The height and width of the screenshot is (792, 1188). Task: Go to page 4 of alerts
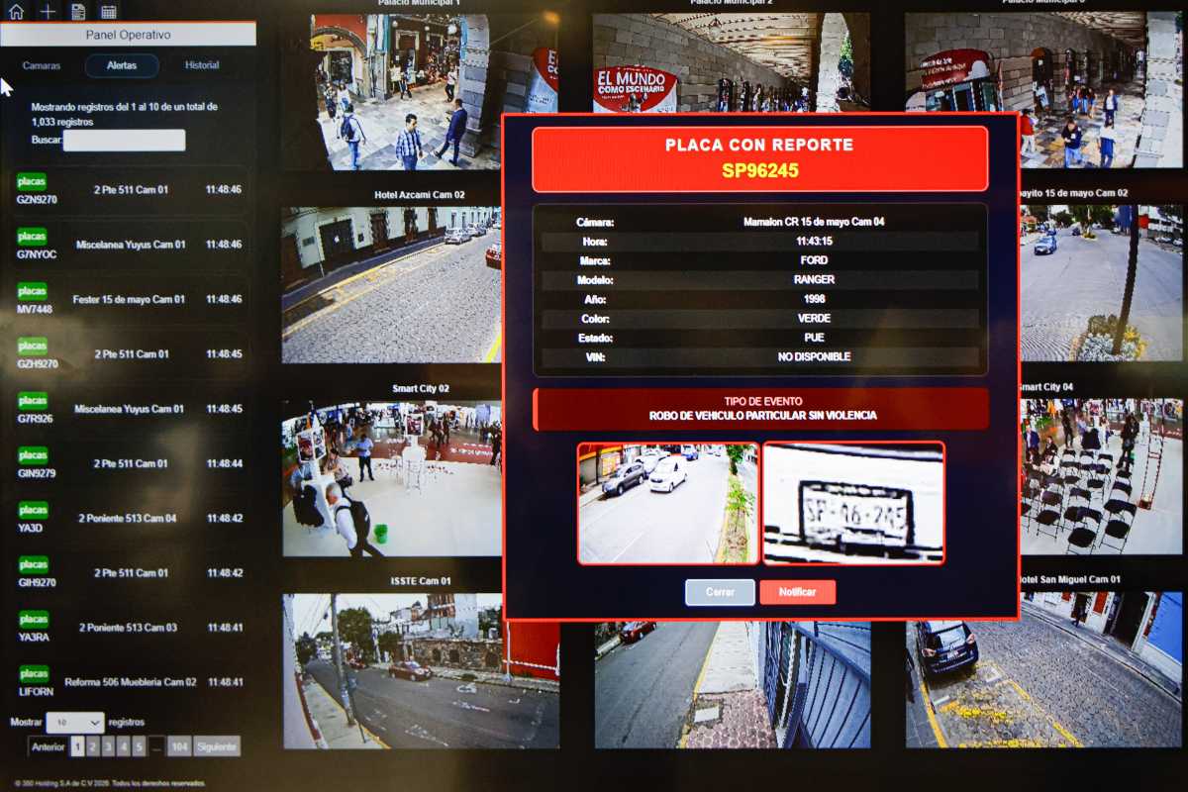tap(124, 746)
